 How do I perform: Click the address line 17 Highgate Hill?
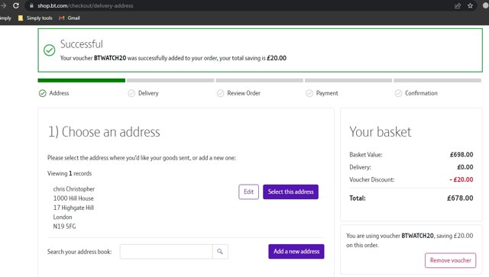click(x=73, y=208)
